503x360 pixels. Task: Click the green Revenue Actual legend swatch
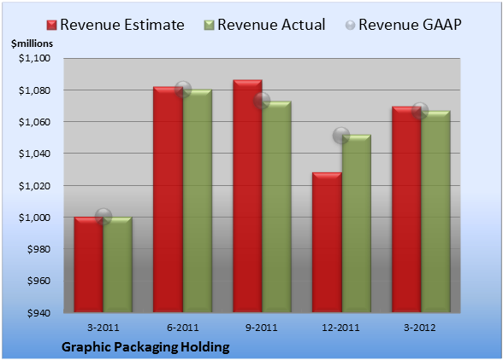click(209, 26)
